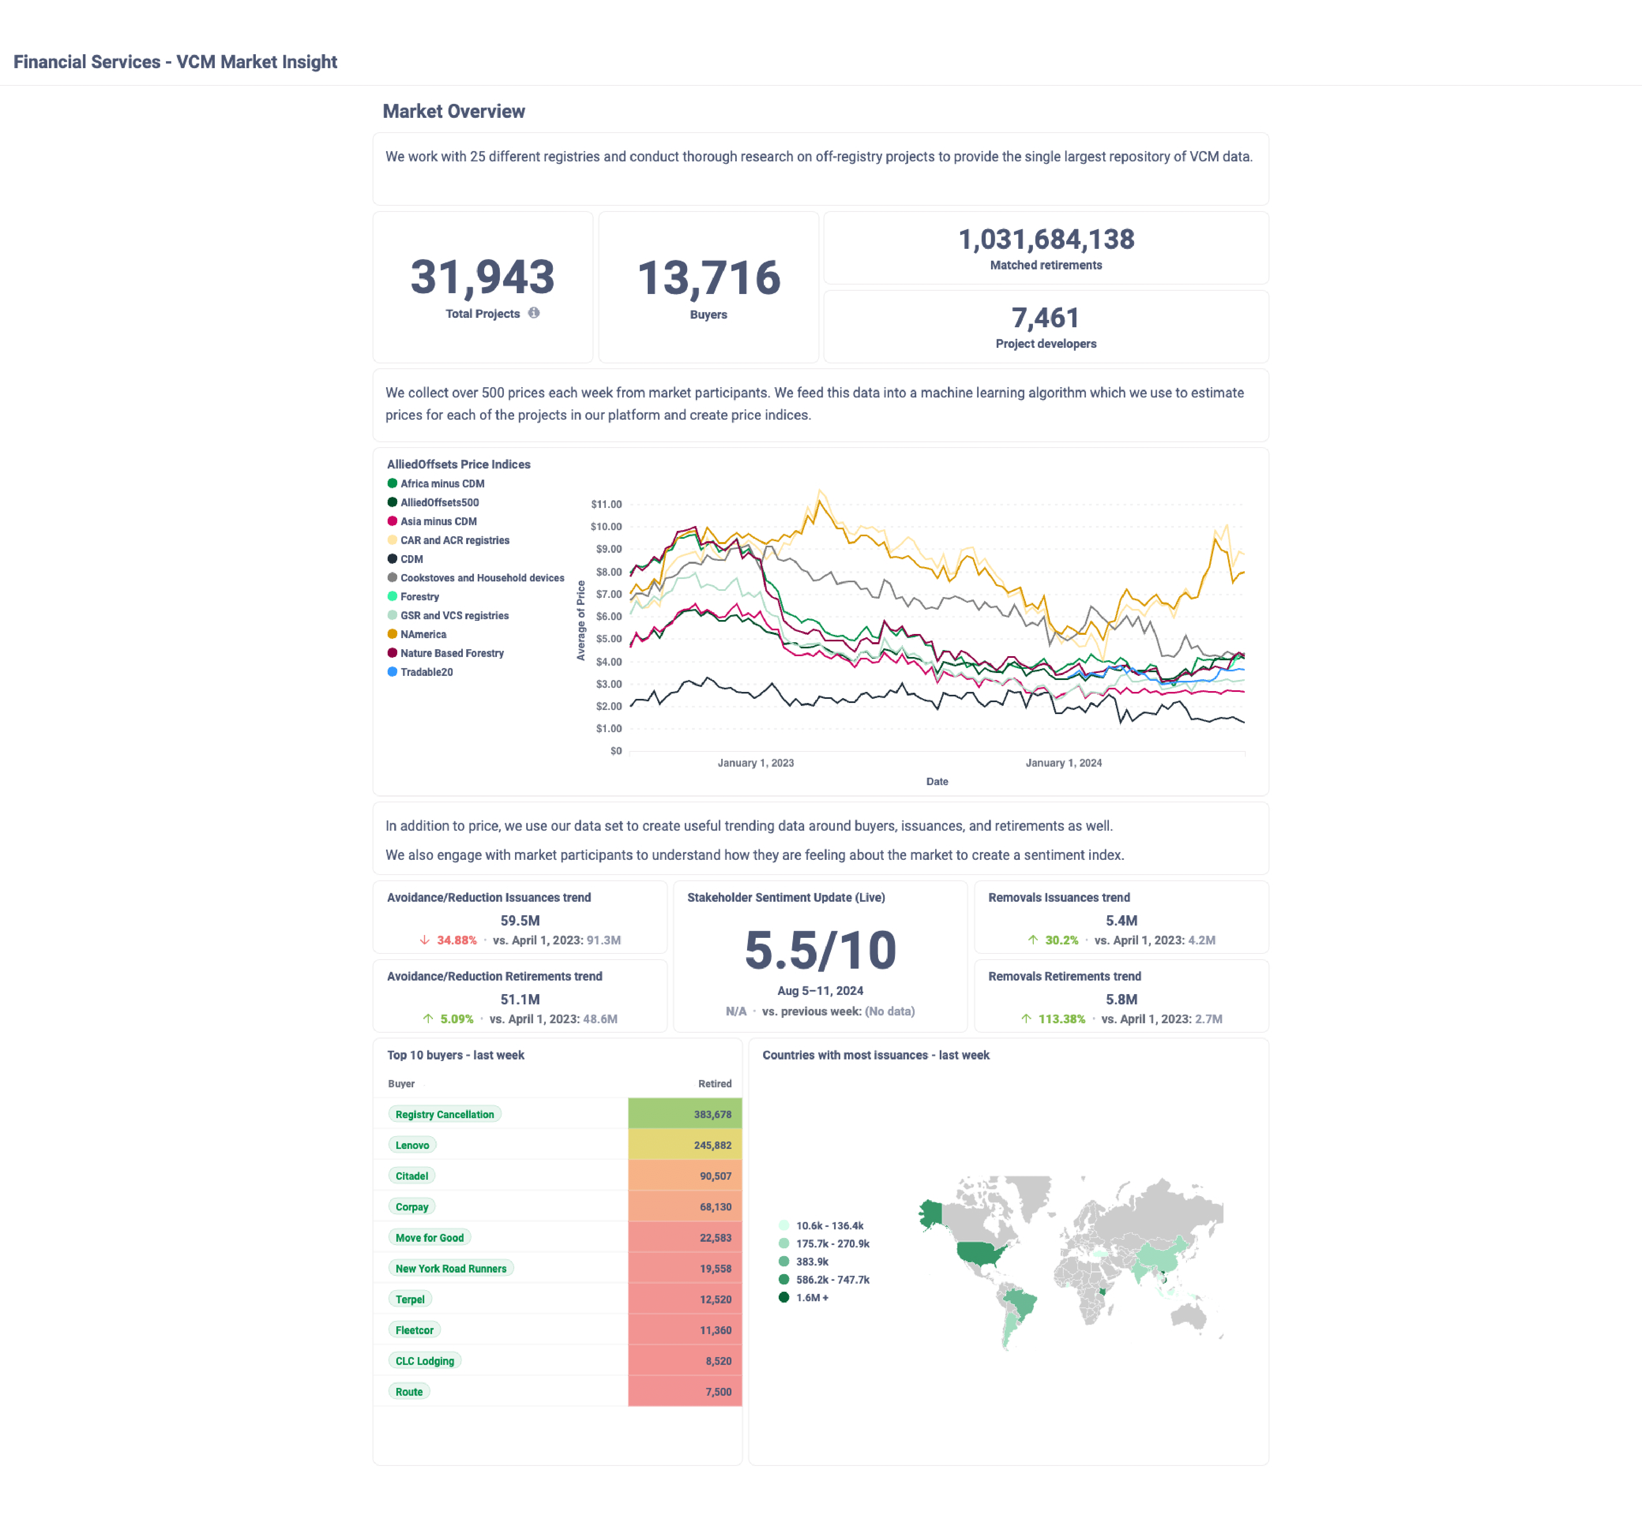Click the January 1, 2024 axis label

pos(1064,763)
